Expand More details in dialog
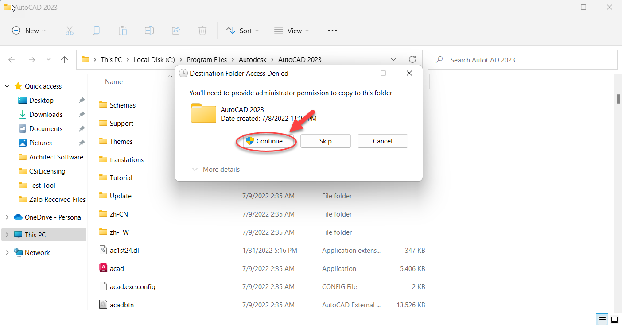This screenshot has width=622, height=325. click(x=216, y=170)
